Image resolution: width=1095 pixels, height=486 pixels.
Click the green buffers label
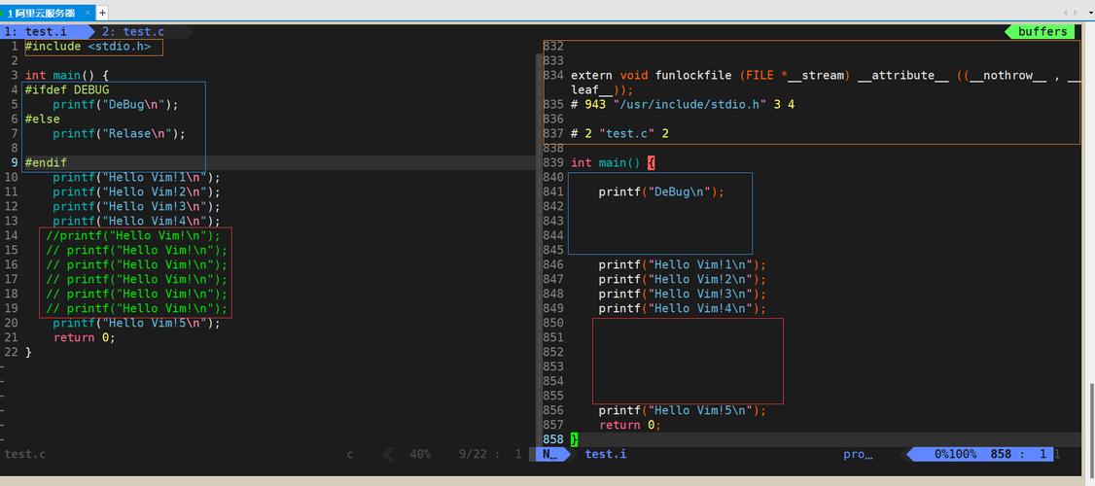coord(1042,31)
